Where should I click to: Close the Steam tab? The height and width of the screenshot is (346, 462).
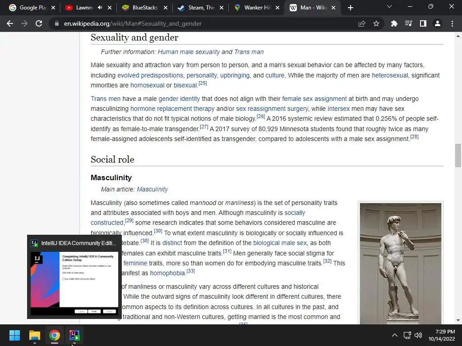pyautogui.click(x=222, y=8)
